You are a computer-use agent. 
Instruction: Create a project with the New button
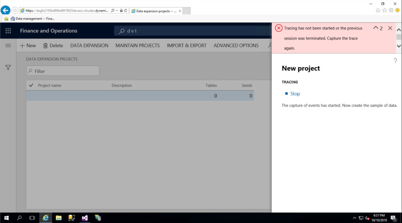tap(28, 45)
